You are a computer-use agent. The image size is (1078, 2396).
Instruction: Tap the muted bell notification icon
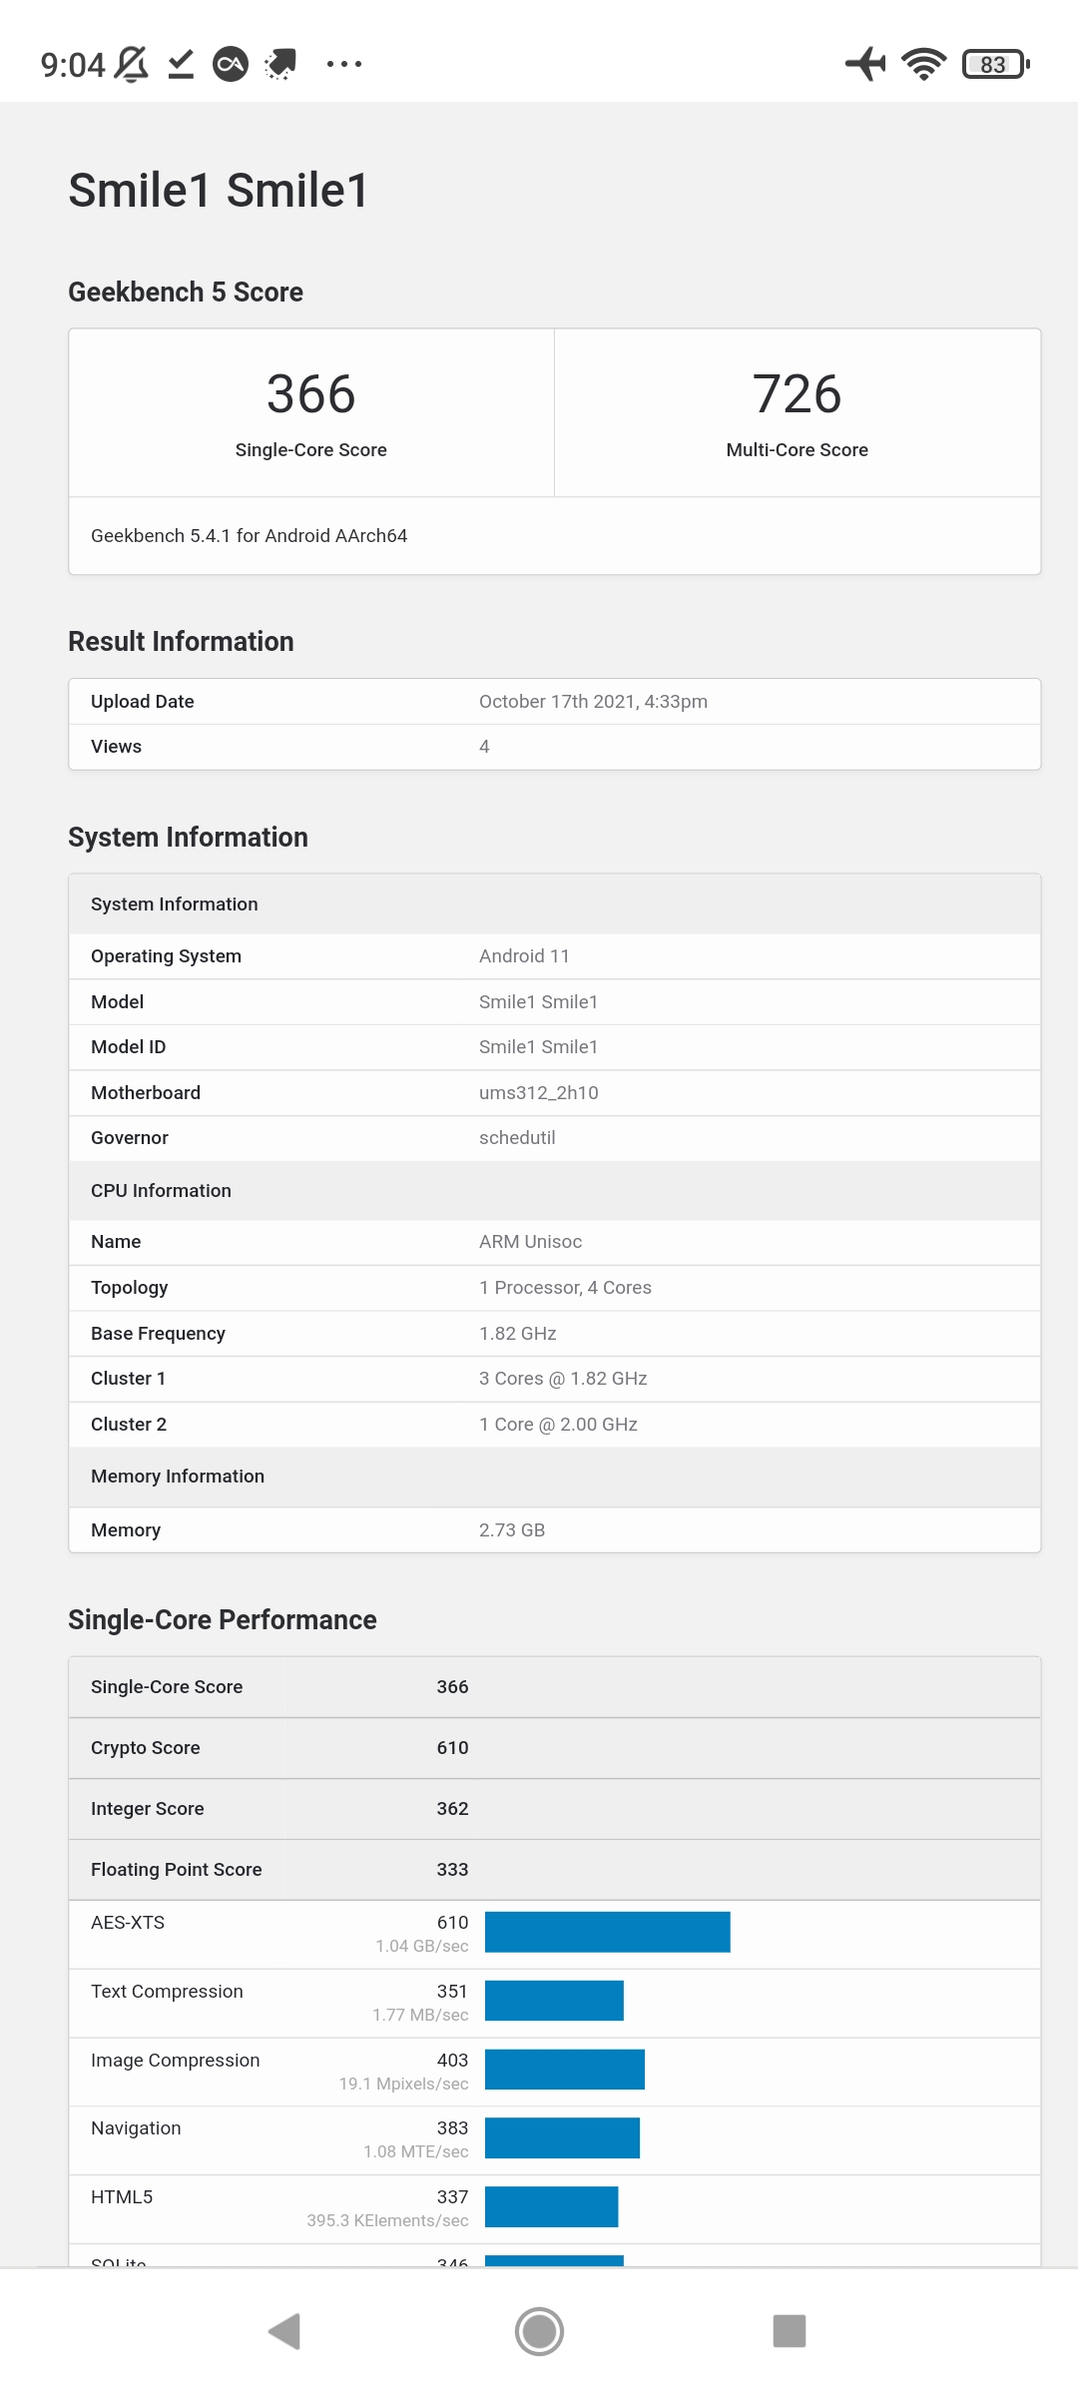pyautogui.click(x=132, y=64)
